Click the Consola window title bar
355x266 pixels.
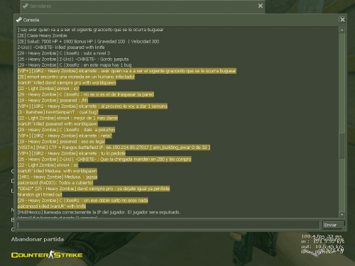177,20
